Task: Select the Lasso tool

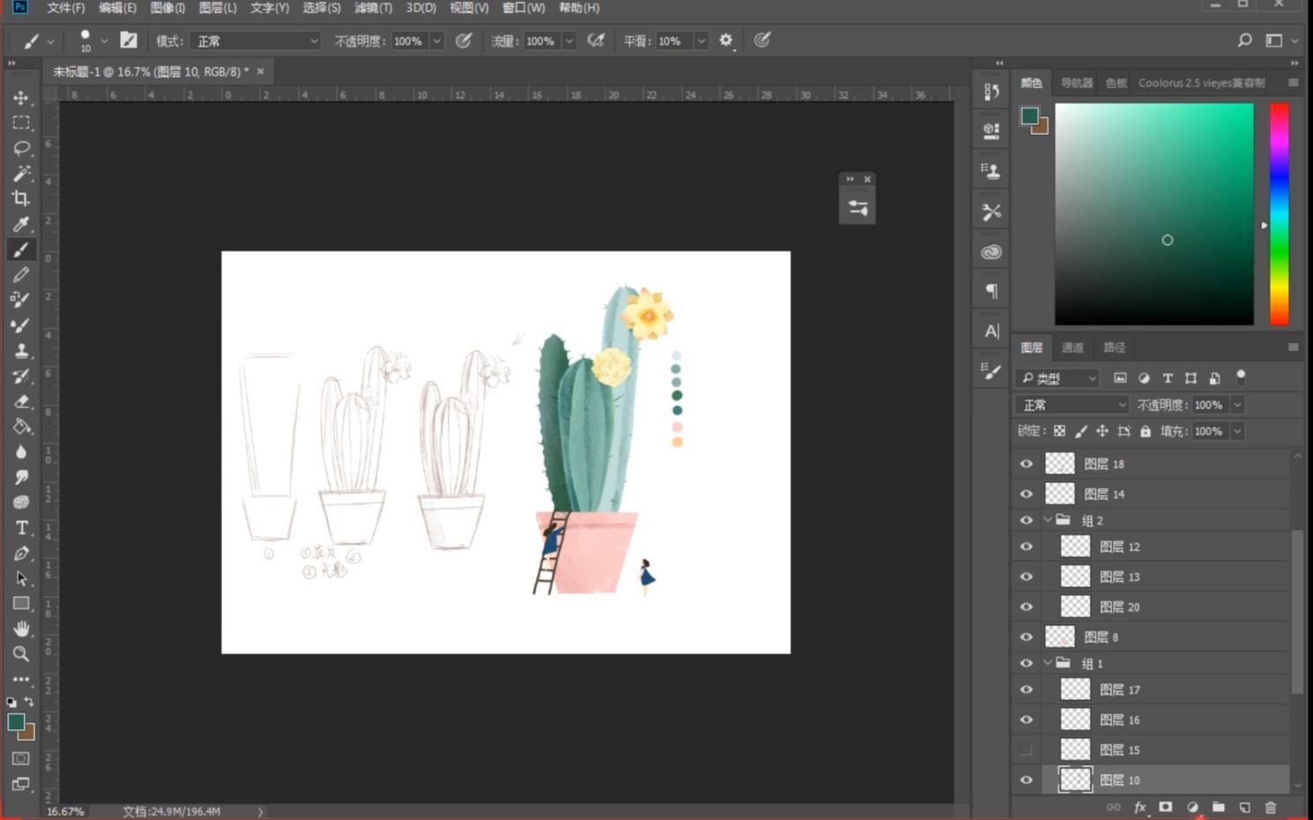Action: pyautogui.click(x=21, y=148)
